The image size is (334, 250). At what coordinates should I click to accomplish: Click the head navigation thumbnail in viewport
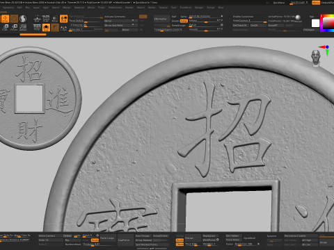pos(316,58)
